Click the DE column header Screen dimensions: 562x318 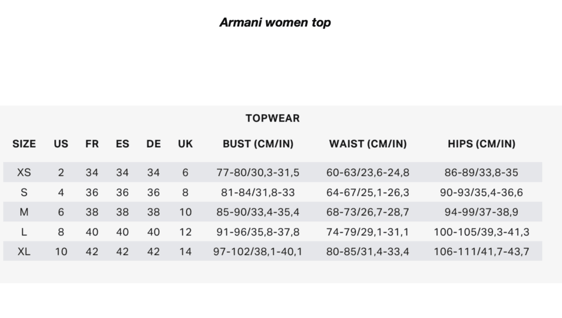153,144
